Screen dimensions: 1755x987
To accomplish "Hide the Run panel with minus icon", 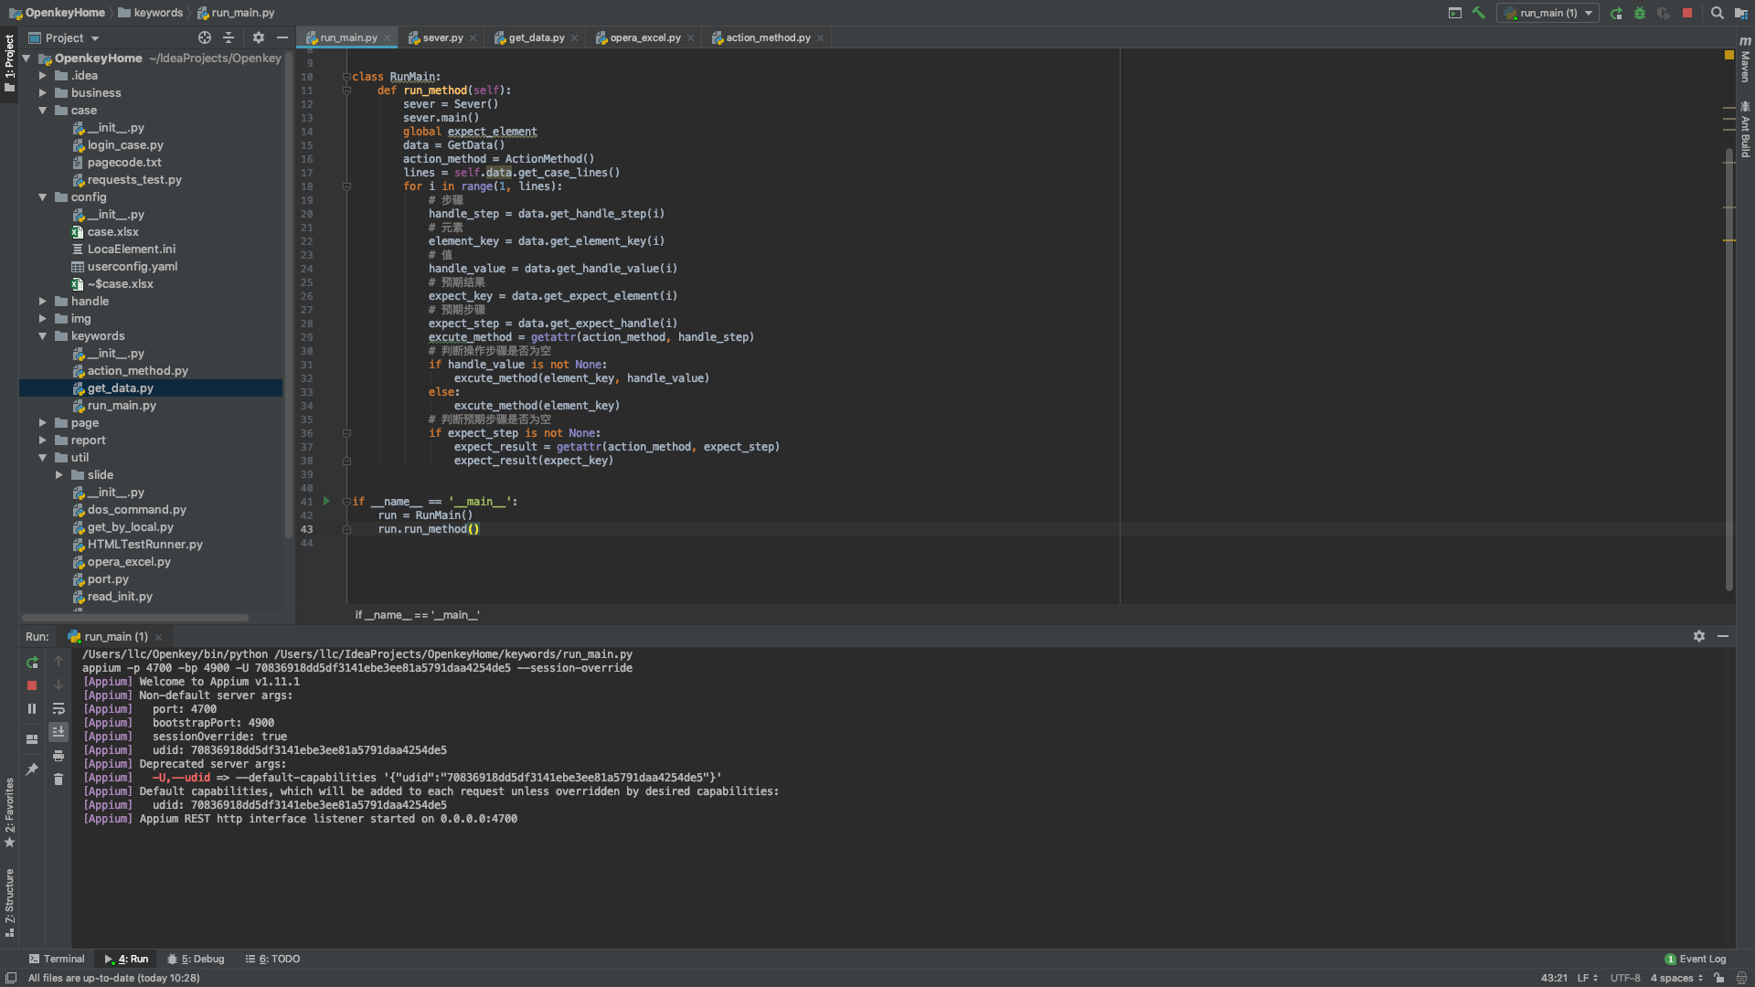I will point(1723,636).
